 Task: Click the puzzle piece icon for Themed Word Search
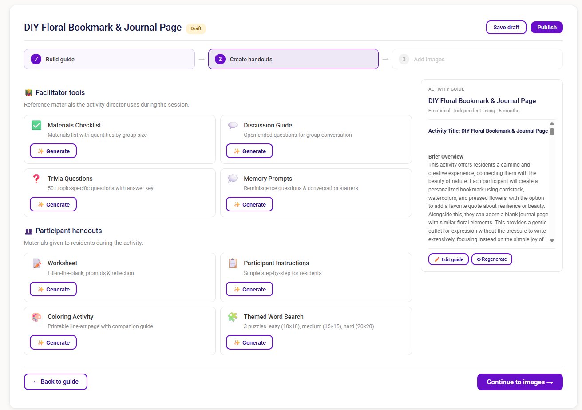[x=232, y=316]
